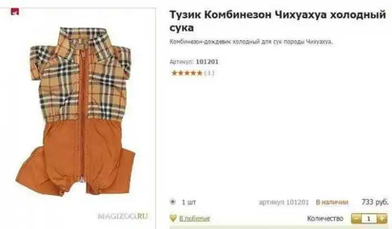Click the '733 руб.' price
392x229 pixels.
pos(375,202)
